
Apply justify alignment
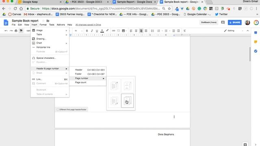[x=146, y=31]
